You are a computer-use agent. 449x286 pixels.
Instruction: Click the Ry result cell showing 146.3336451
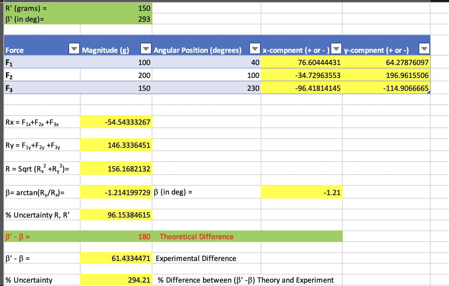pyautogui.click(x=115, y=145)
